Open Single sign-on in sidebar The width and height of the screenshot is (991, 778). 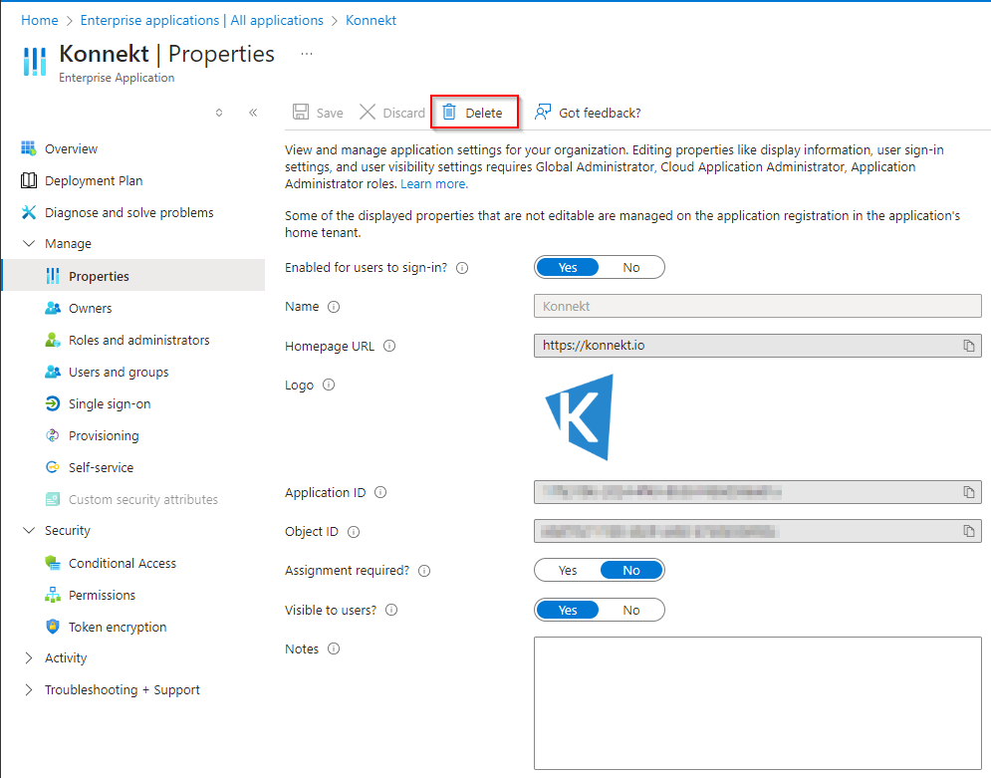coord(110,403)
